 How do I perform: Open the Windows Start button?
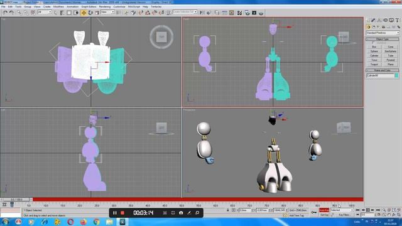(x=5, y=222)
